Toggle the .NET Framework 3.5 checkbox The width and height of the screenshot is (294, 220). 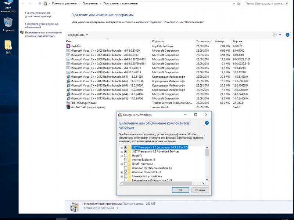126,147
